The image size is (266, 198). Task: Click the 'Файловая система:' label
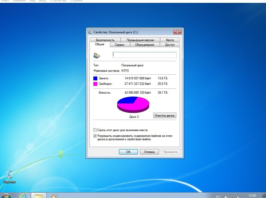pyautogui.click(x=107, y=71)
